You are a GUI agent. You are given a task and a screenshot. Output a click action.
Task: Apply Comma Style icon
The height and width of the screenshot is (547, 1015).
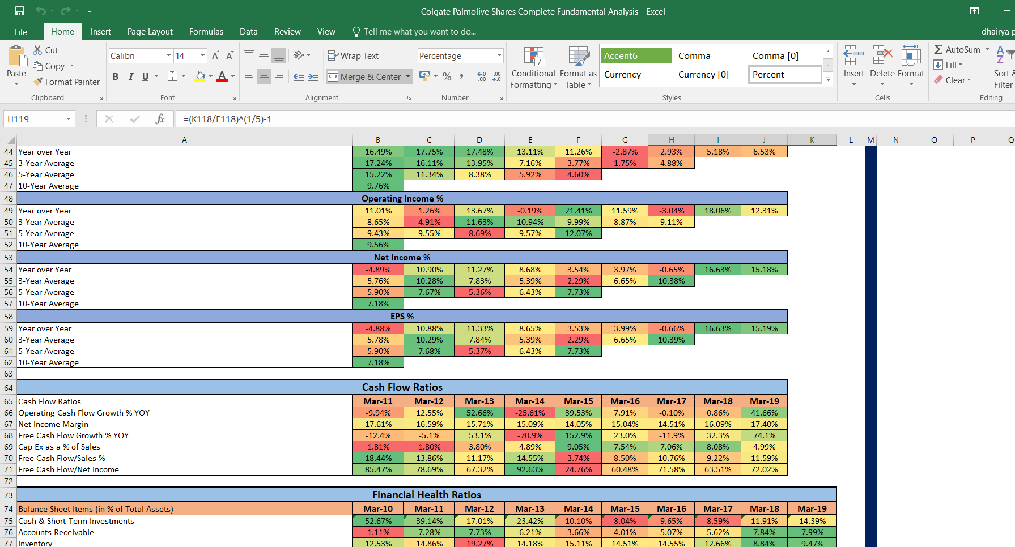[462, 76]
